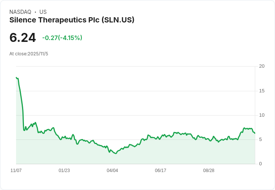This screenshot has height=190, width=275.
Task: Click the 6.24 current price
Action: (x=22, y=37)
